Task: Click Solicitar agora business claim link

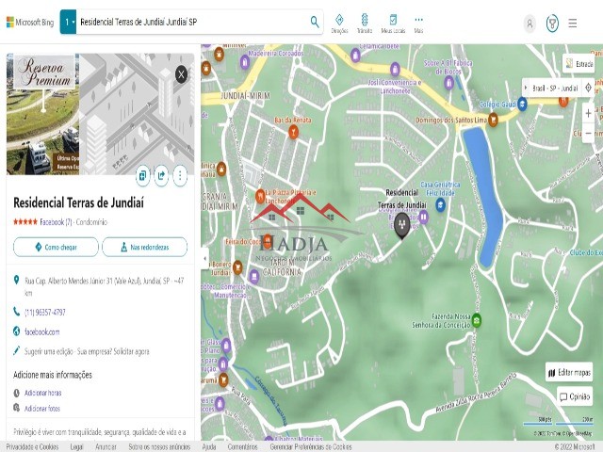Action: pos(131,351)
